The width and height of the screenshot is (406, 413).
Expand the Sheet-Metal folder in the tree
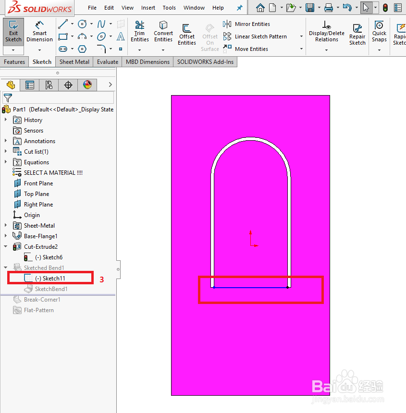[x=6, y=225]
